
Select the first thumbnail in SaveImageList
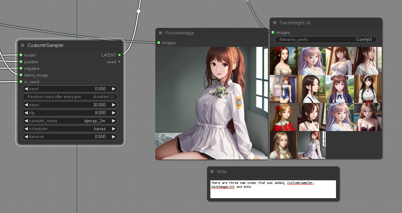283,61
